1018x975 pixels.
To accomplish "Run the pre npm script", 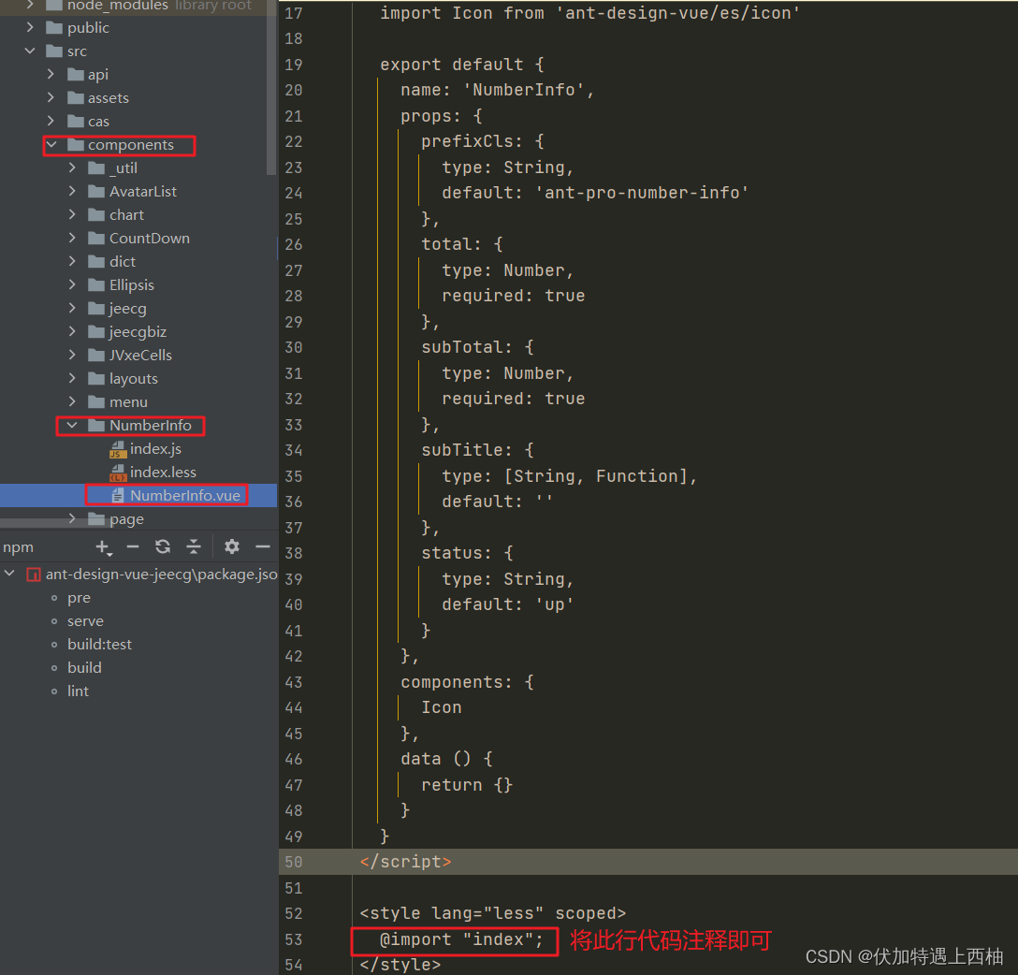I will point(79,598).
